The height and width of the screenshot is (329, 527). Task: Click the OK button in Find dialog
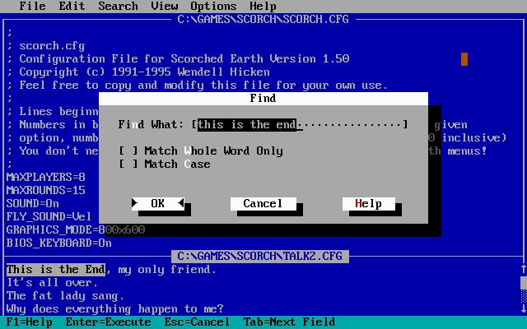coord(157,203)
